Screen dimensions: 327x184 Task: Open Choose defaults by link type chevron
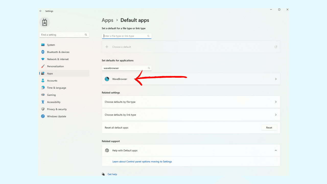(276, 115)
